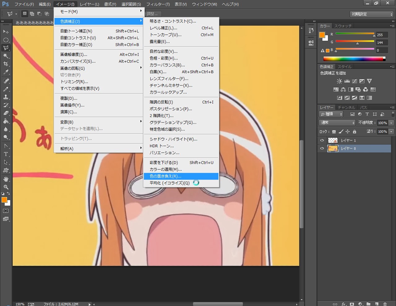Select the Eraser tool
Viewport: 396px width, 306px height.
pyautogui.click(x=6, y=113)
